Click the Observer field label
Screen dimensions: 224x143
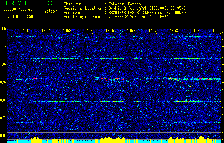[x=72, y=4]
